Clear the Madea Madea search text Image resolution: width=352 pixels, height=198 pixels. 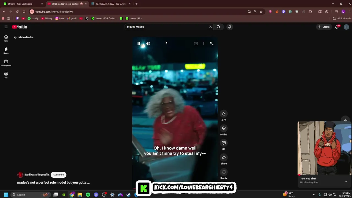[x=210, y=27]
